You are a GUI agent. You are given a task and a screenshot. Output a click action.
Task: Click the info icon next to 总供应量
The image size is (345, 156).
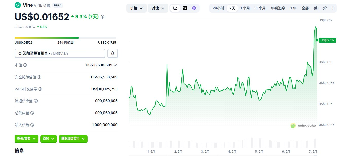[32, 113]
